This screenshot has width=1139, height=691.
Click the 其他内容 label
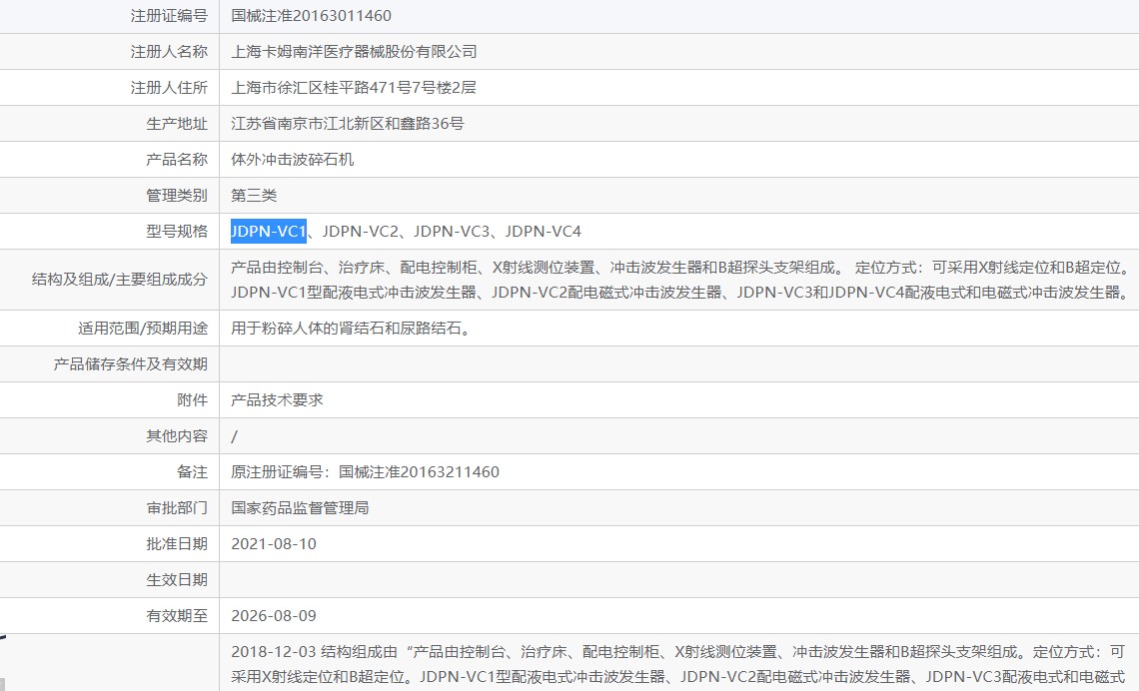(177, 436)
